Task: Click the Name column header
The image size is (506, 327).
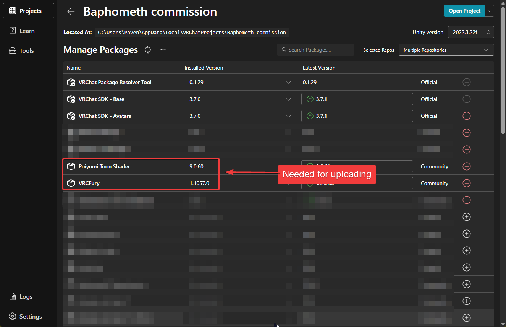Action: [74, 68]
